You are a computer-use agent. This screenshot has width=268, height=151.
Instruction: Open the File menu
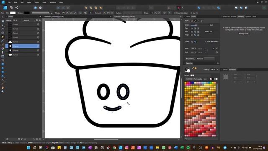[9, 3]
